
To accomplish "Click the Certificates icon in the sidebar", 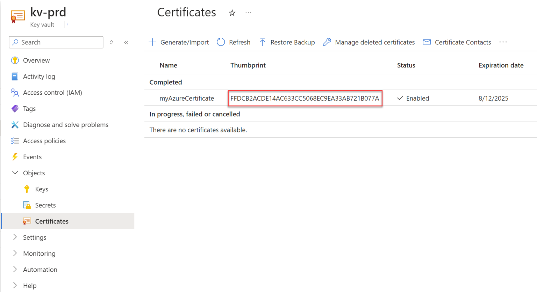I will pos(27,221).
